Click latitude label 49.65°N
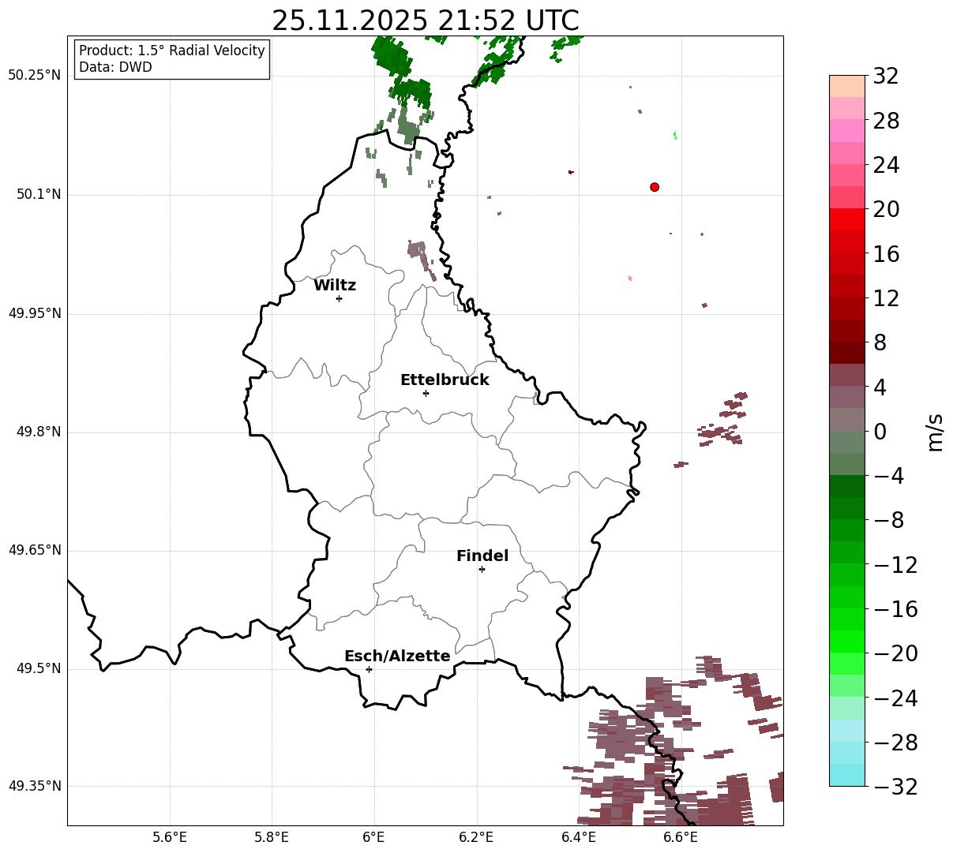The height and width of the screenshot is (853, 953). point(35,551)
